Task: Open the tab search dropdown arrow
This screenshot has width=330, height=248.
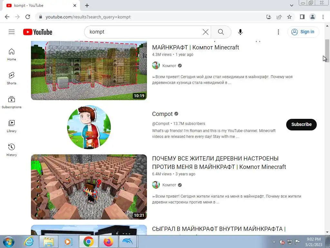Action: pos(291,5)
